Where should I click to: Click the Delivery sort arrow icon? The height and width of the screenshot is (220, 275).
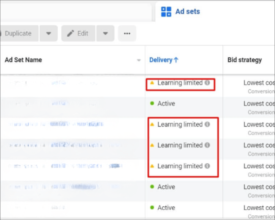coord(176,60)
